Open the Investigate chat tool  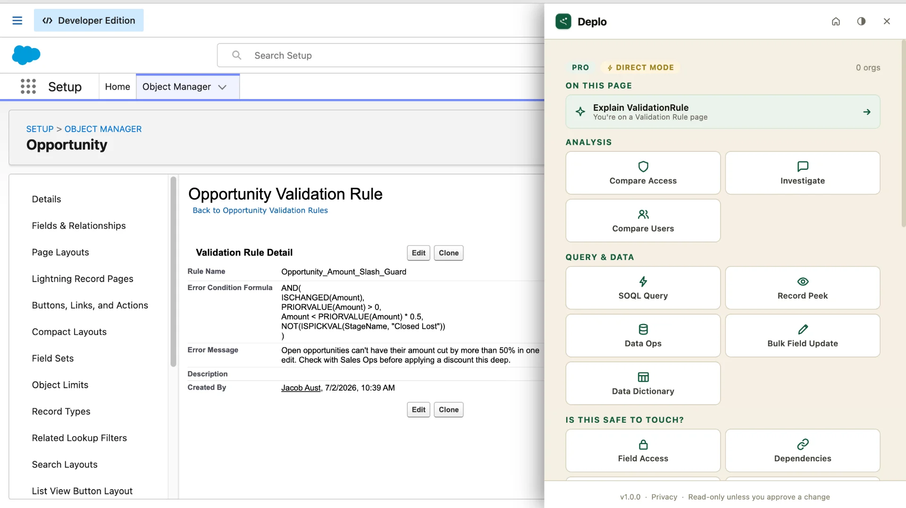click(803, 173)
